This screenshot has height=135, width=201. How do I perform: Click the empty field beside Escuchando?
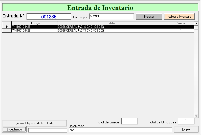point(48,130)
